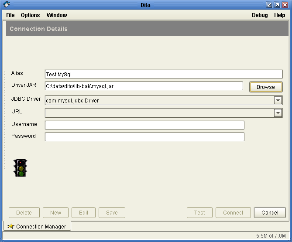Click the Username input field

pyautogui.click(x=144, y=126)
